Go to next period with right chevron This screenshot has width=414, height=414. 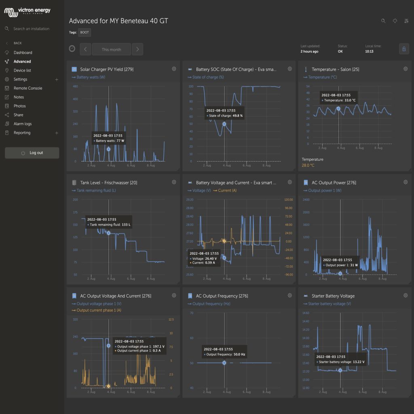tap(137, 49)
